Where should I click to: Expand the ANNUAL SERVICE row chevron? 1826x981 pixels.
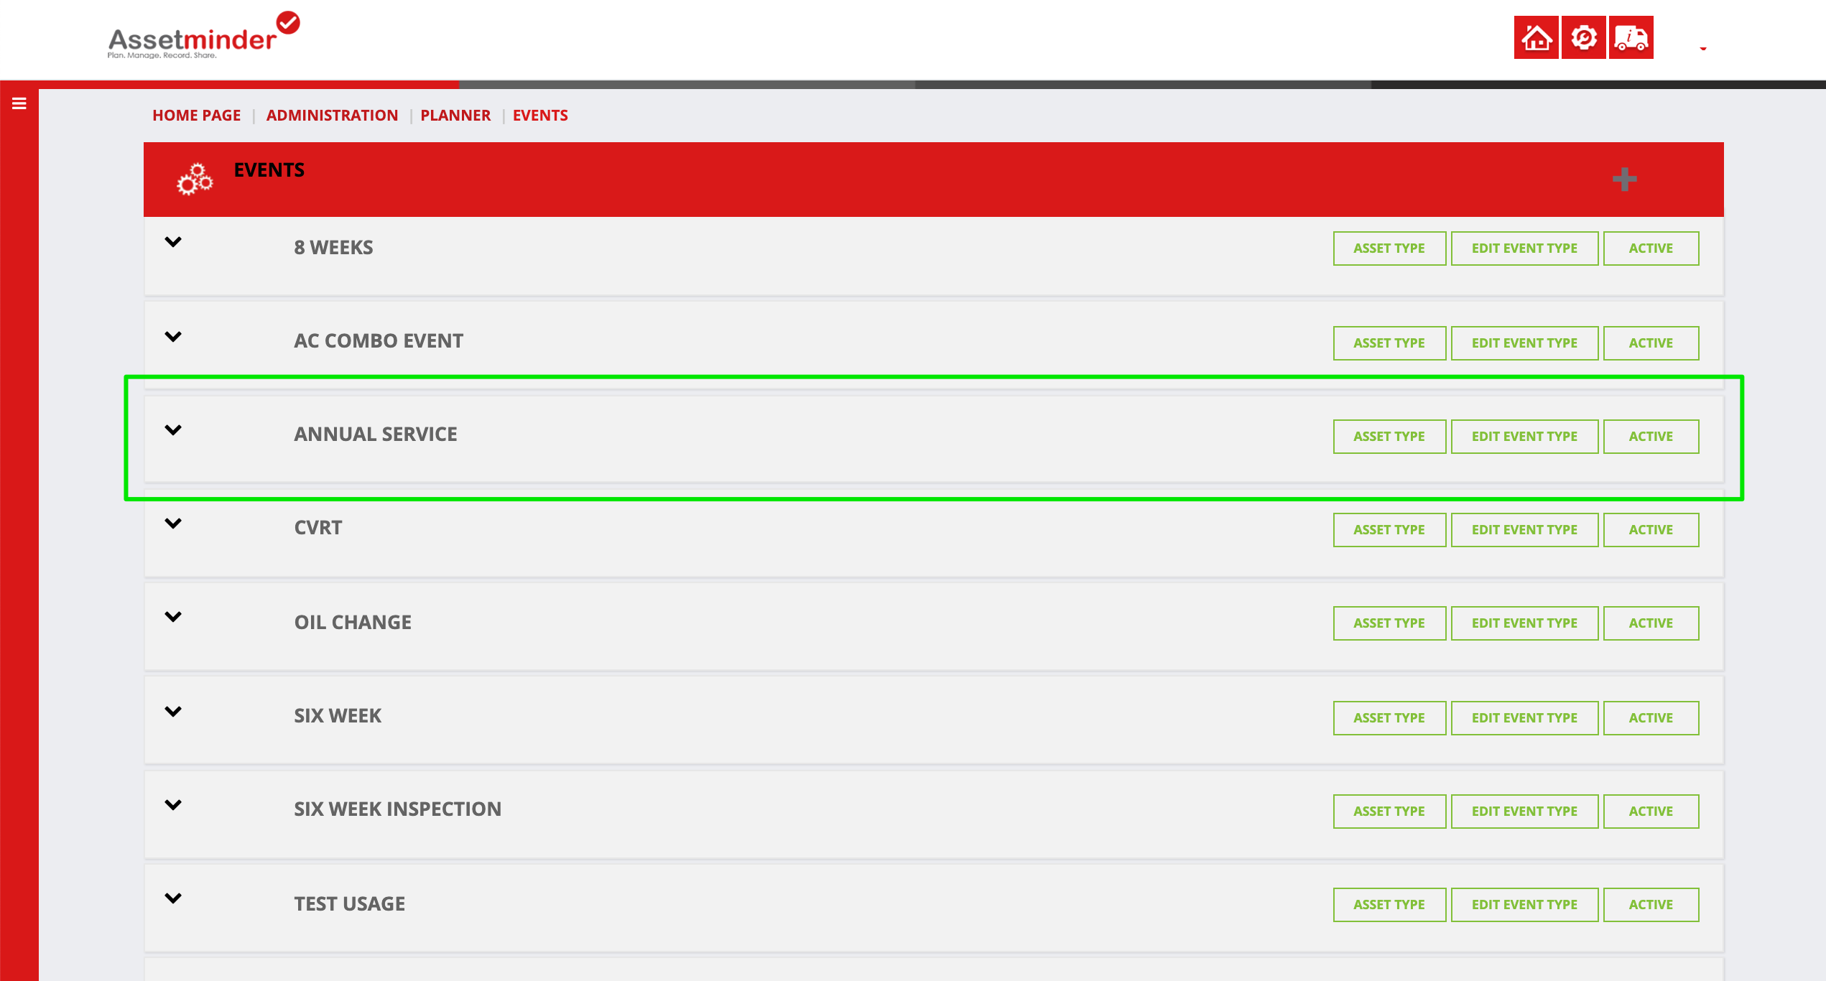tap(173, 430)
